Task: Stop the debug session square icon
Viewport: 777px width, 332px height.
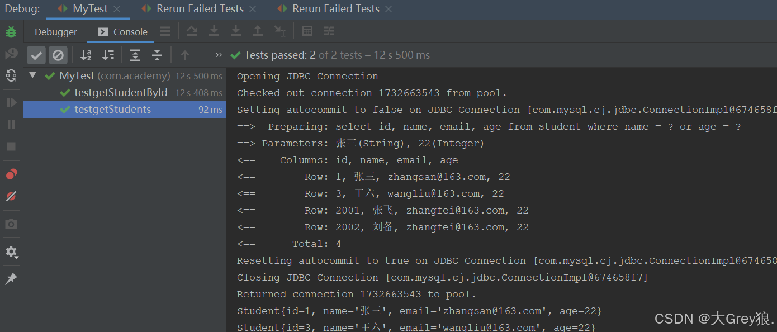Action: pyautogui.click(x=11, y=146)
